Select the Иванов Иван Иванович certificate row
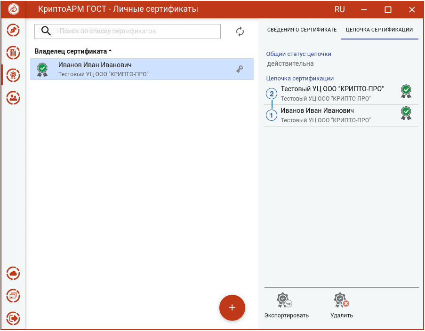The height and width of the screenshot is (331, 425). (142, 69)
